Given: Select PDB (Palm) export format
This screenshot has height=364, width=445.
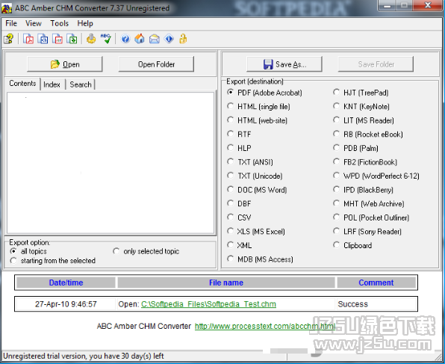Looking at the screenshot, I should pyautogui.click(x=356, y=148).
